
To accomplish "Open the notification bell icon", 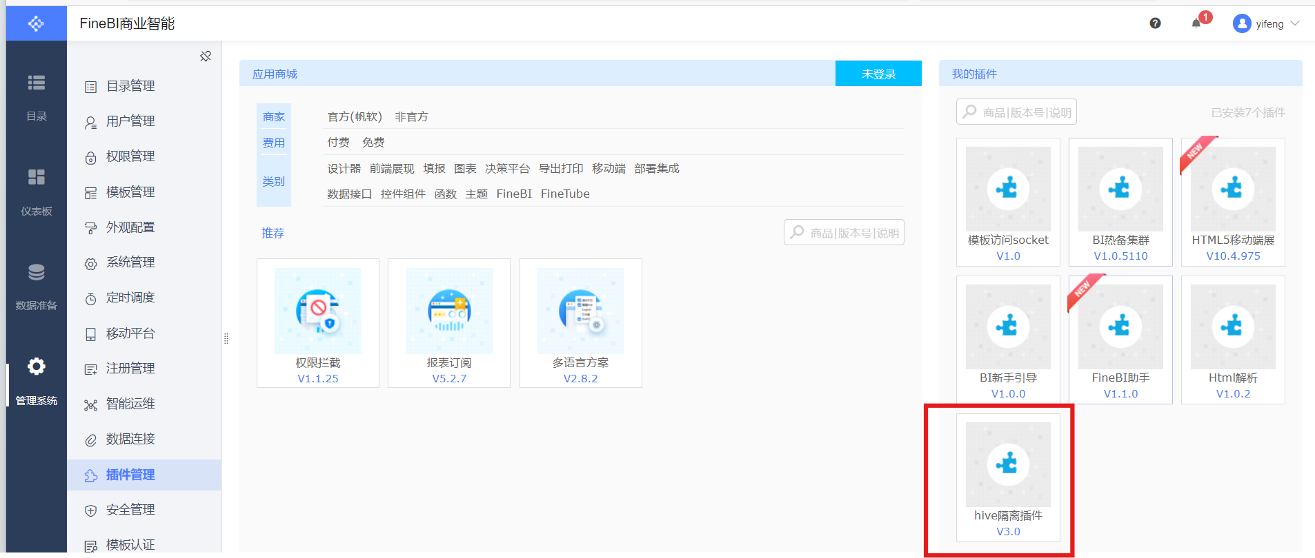I will (x=1196, y=23).
